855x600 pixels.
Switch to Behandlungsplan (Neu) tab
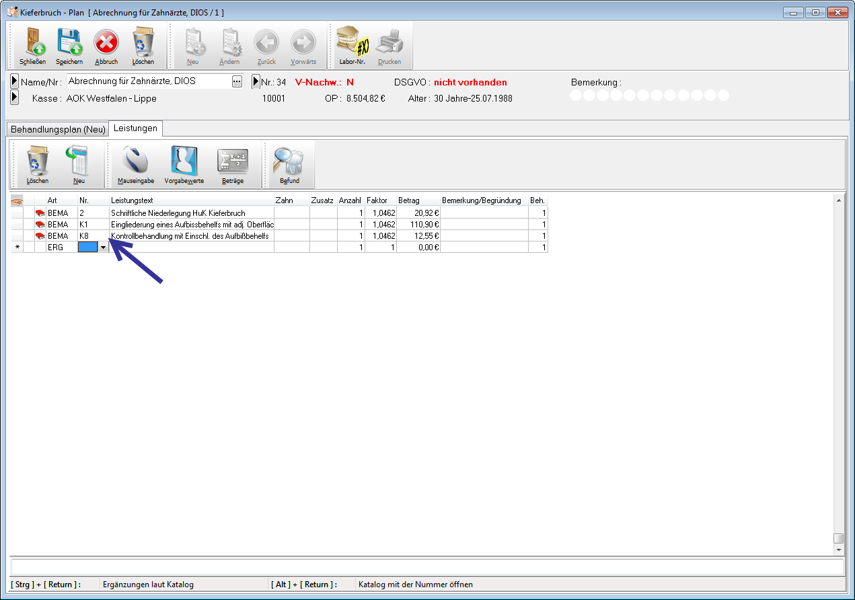58,129
